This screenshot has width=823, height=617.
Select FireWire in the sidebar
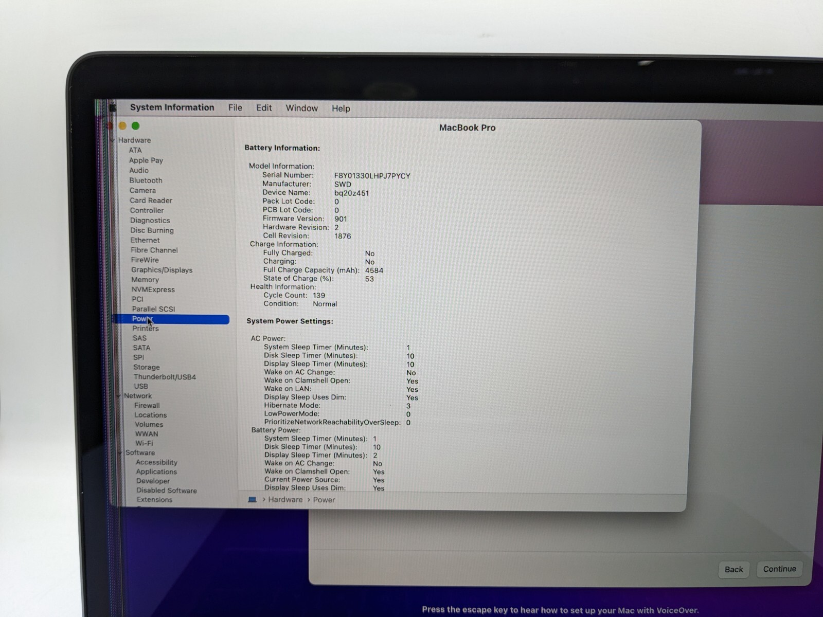pyautogui.click(x=145, y=260)
